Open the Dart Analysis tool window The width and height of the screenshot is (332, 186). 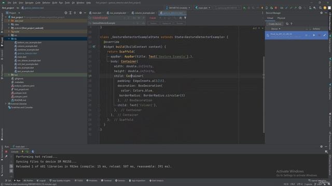(x=157, y=181)
